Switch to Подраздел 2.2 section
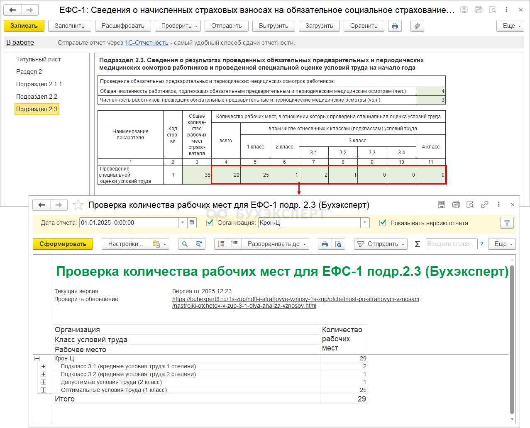Viewport: 530px width, 428px height. tap(37, 97)
